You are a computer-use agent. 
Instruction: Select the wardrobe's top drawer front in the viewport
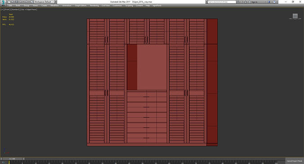point(147,97)
